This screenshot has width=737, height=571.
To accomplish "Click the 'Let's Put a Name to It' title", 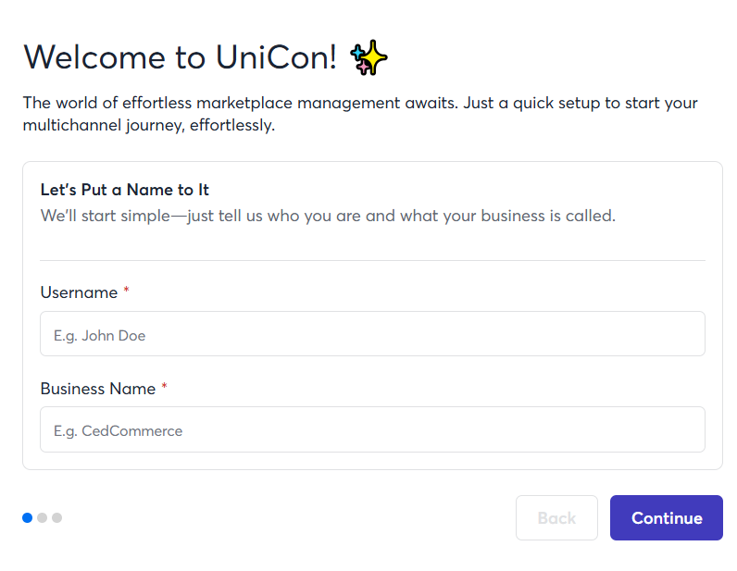I will tap(125, 190).
